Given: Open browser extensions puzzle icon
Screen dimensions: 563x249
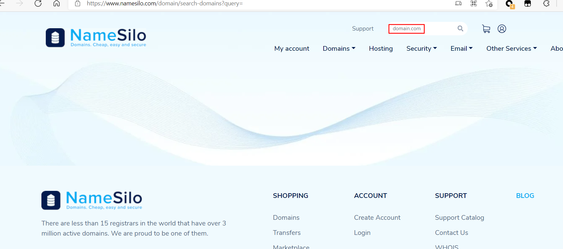Looking at the screenshot, I should point(546,4).
